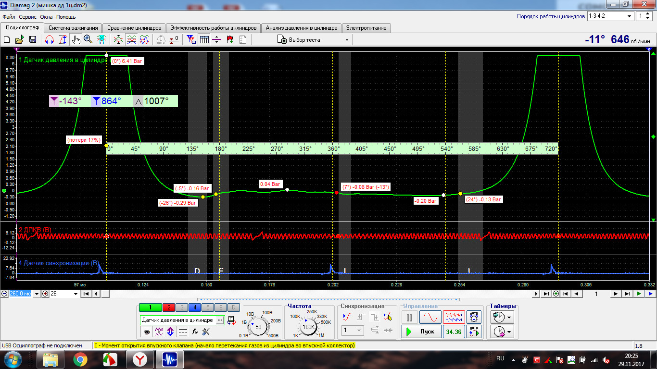Image resolution: width=657 pixels, height=369 pixels.
Task: Switch to Система зажигания tab
Action: click(x=74, y=28)
